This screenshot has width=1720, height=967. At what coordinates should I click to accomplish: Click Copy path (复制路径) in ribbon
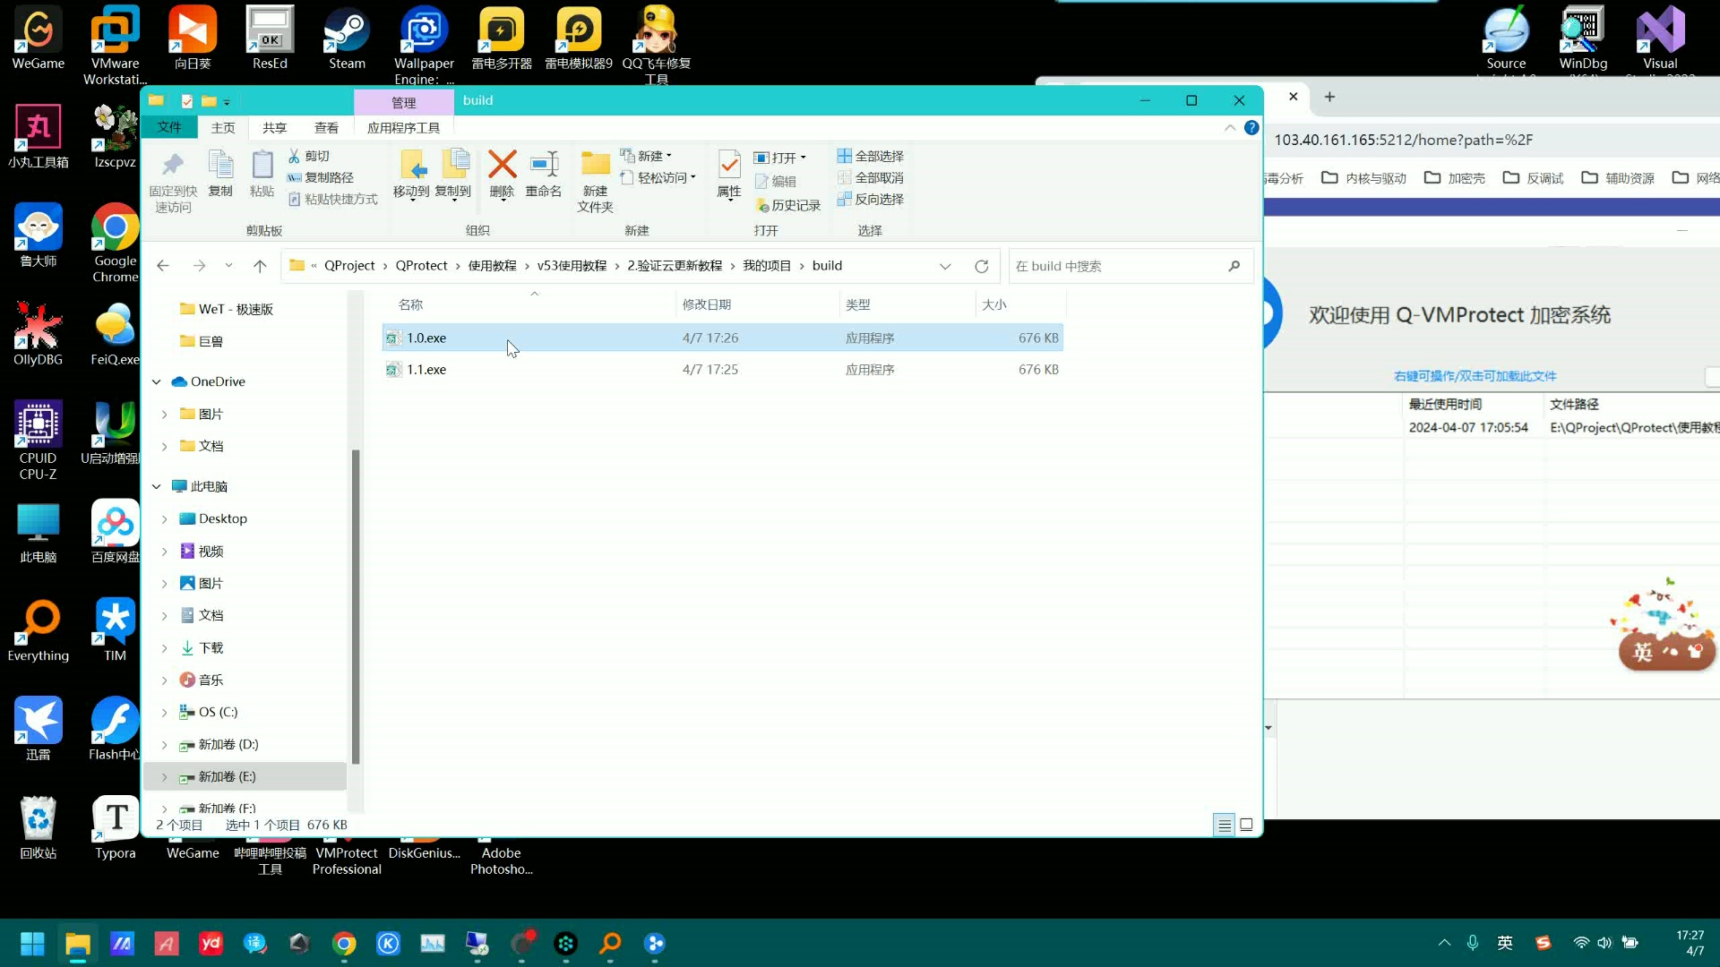click(321, 177)
